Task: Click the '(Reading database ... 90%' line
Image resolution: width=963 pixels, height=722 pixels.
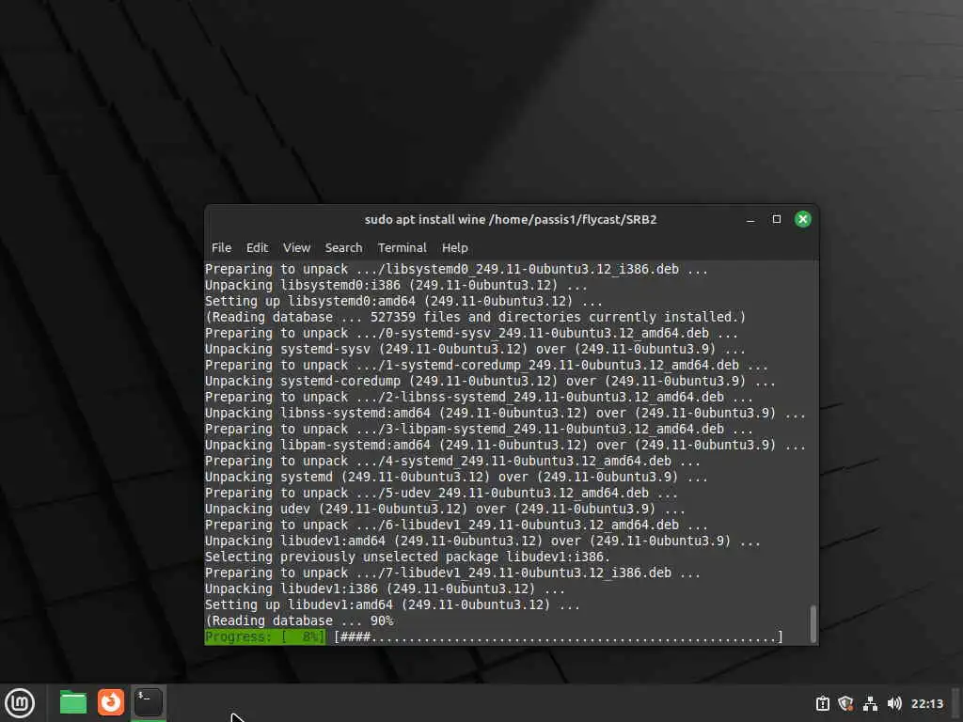Action: click(x=299, y=620)
